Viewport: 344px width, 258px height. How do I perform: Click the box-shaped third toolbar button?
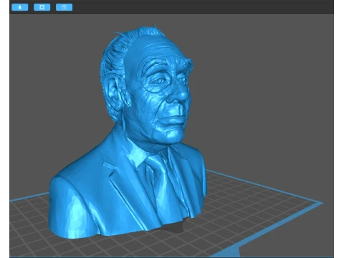(x=64, y=7)
